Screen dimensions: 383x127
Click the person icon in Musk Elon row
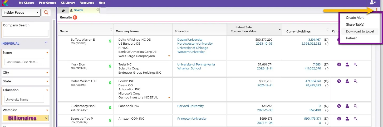(347, 64)
